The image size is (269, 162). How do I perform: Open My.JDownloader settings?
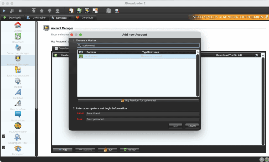pyautogui.click(x=18, y=128)
